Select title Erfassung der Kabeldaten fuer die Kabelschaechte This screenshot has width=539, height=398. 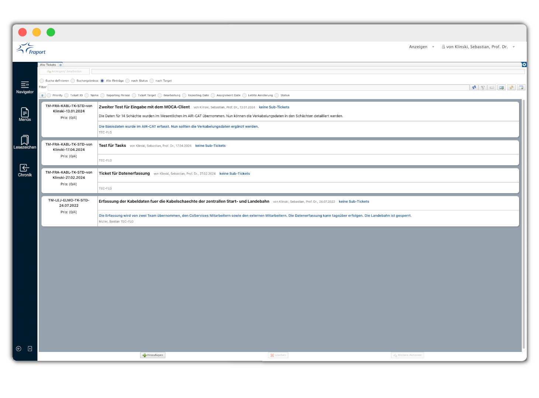tap(184, 202)
